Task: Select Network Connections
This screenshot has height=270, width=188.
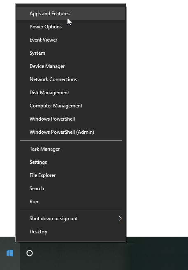Action: (71, 79)
